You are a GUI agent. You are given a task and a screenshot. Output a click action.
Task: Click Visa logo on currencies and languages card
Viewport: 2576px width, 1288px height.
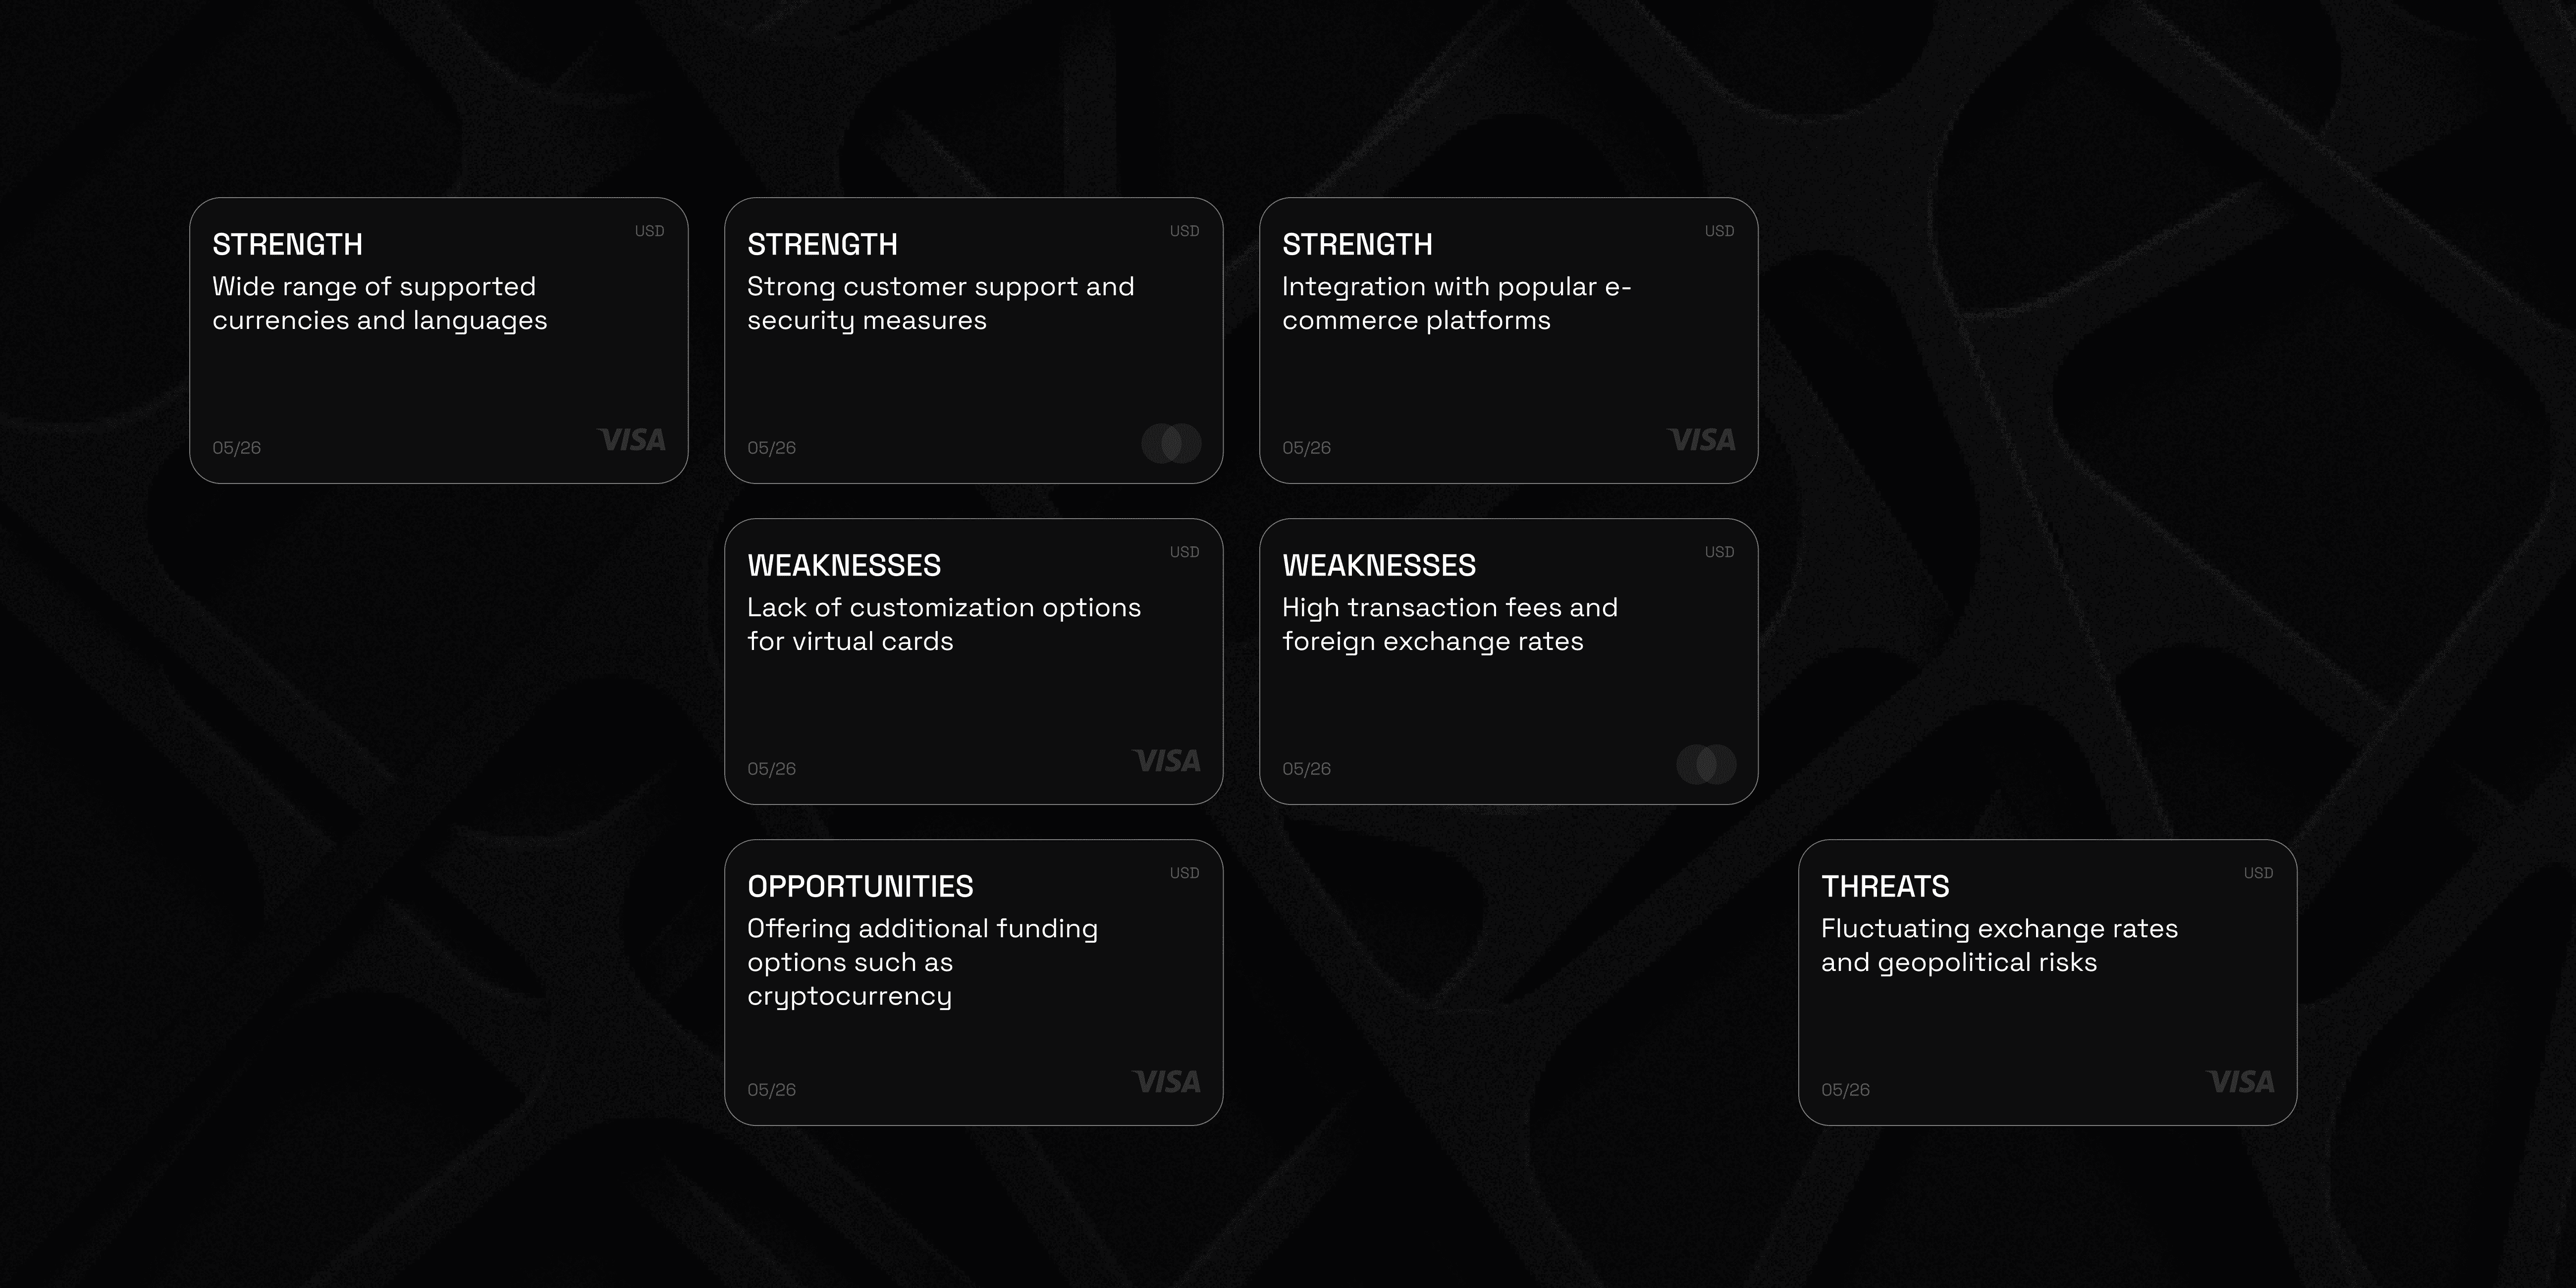(632, 440)
